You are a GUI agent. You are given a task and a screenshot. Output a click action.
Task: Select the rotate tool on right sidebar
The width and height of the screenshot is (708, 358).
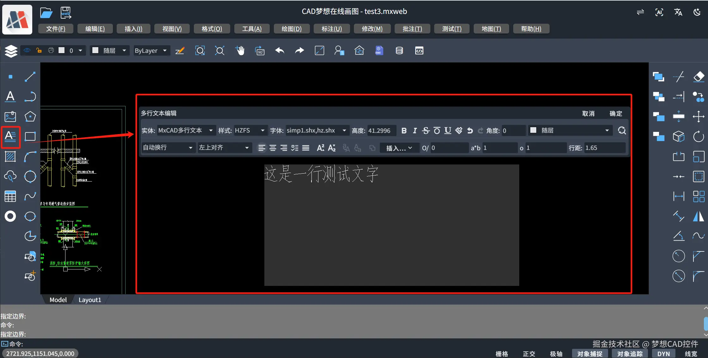(699, 137)
